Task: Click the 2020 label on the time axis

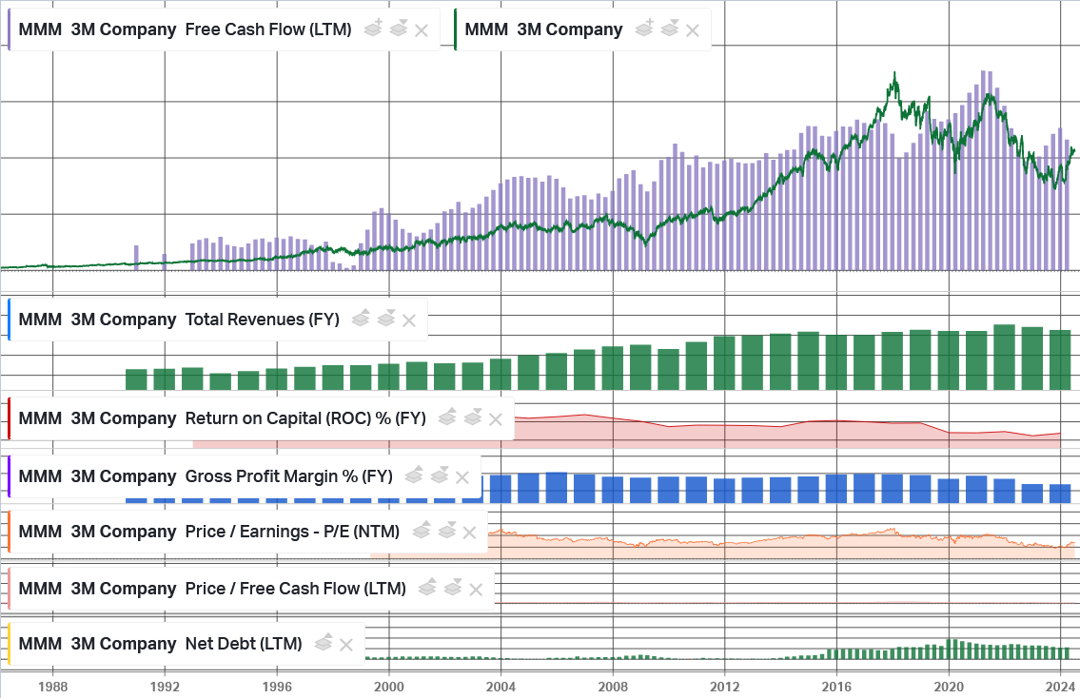Action: 949,687
